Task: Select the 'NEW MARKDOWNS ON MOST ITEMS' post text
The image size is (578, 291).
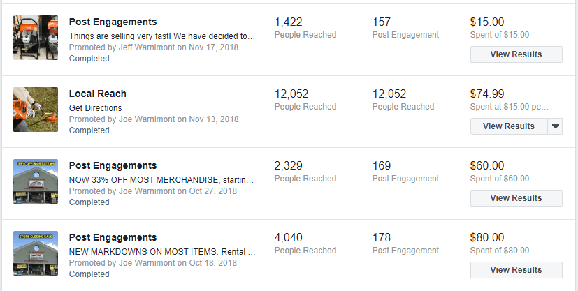Action: tap(162, 252)
